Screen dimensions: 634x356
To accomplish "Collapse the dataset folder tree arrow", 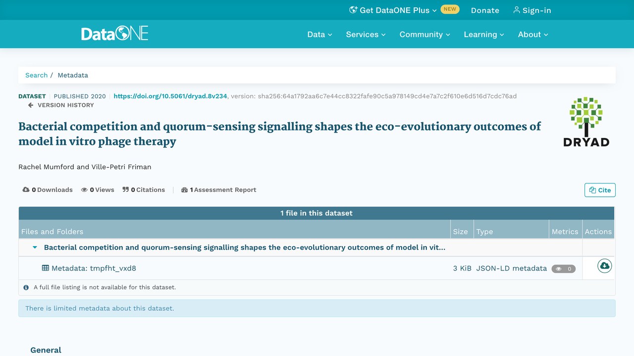I will point(35,247).
